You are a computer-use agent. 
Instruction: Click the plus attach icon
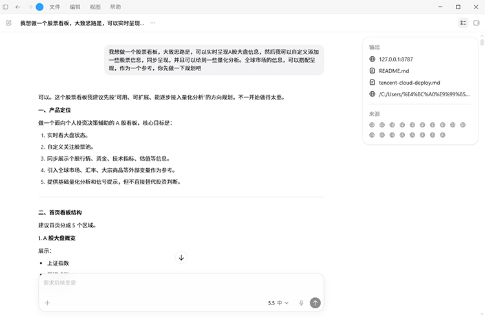click(47, 303)
